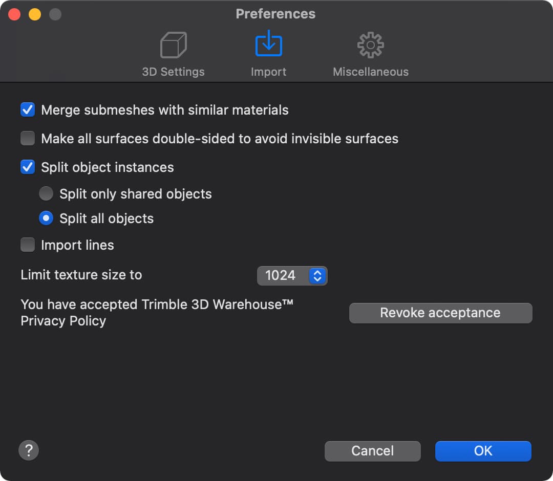
Task: Select the Split all objects option
Action: click(x=46, y=218)
